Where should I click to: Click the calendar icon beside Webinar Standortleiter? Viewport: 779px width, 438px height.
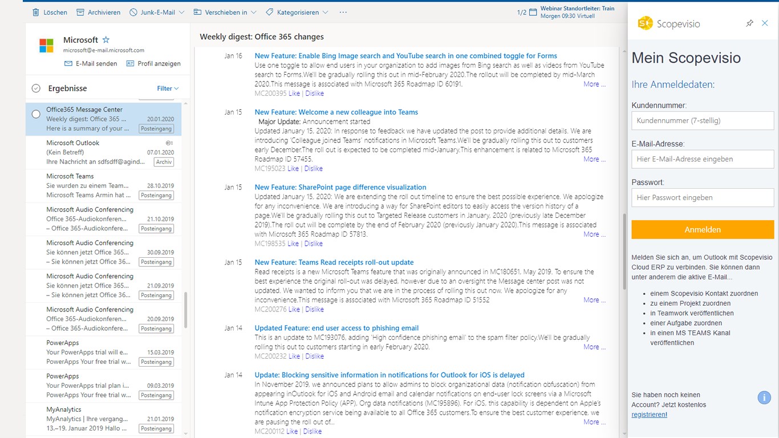coord(533,12)
